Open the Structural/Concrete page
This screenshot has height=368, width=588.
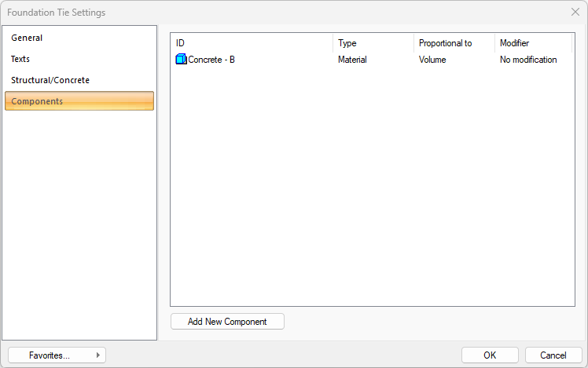tap(50, 80)
